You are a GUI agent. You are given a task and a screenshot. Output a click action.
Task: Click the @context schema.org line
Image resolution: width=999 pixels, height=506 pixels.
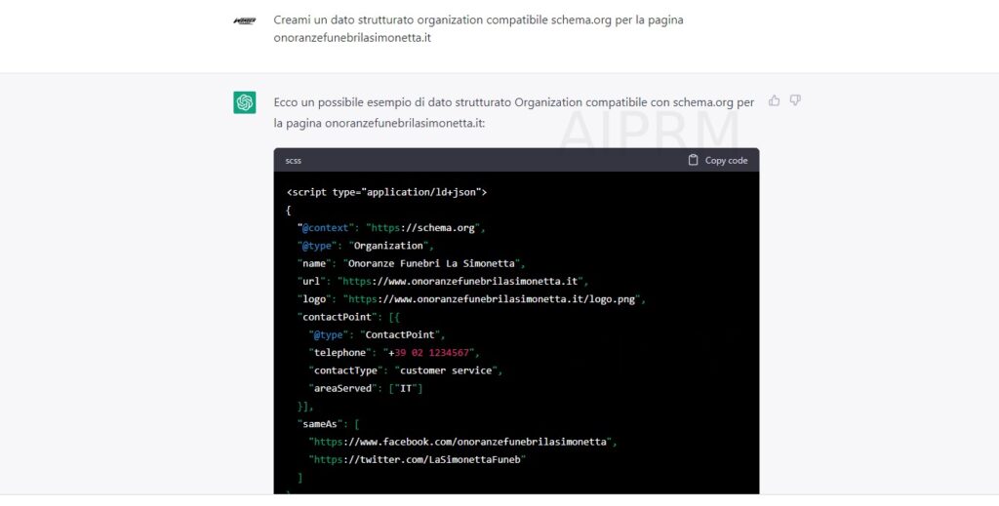[x=392, y=228]
